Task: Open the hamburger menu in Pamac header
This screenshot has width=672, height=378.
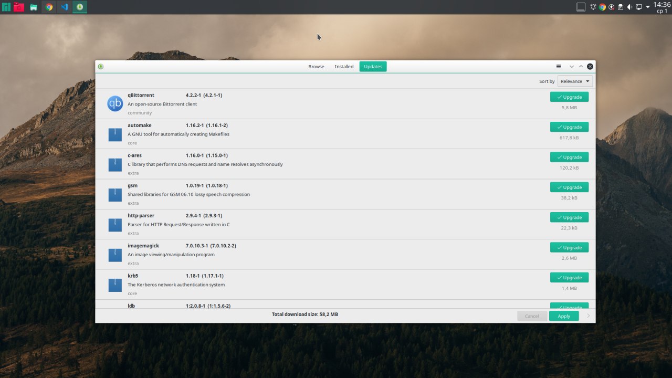Action: point(559,67)
